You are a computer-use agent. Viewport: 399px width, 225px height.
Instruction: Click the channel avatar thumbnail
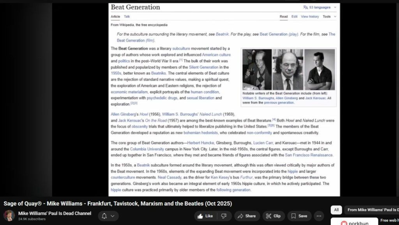[x=9, y=216]
